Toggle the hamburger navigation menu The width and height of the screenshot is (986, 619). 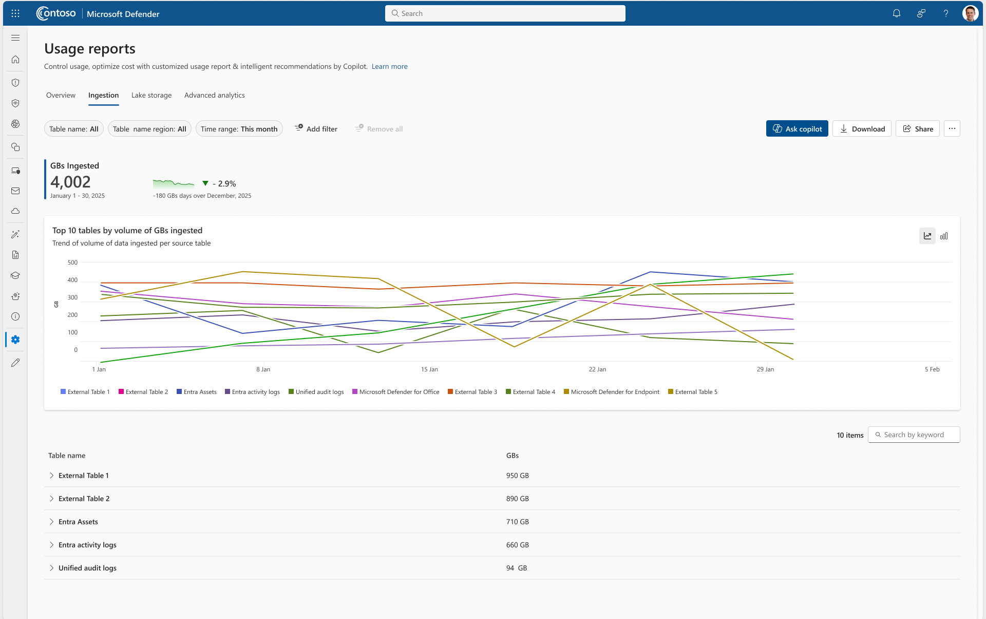click(x=15, y=38)
